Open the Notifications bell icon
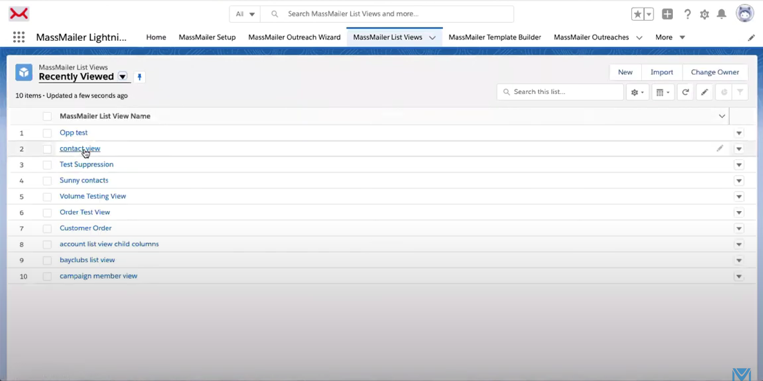The width and height of the screenshot is (763, 381). 722,14
